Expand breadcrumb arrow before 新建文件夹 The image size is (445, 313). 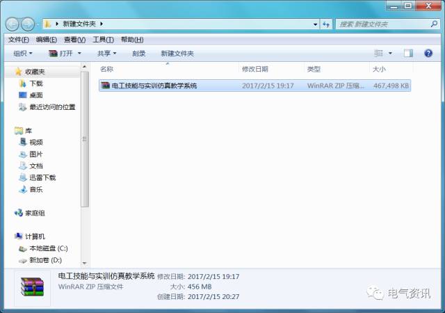point(57,24)
